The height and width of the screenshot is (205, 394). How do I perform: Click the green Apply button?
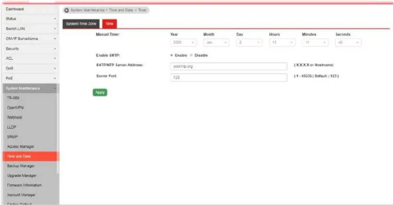100,92
